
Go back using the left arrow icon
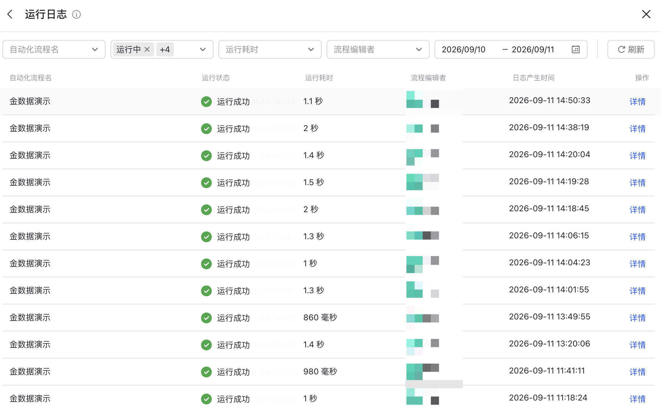[x=10, y=14]
